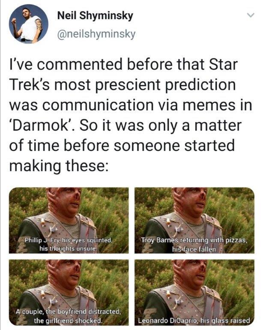263x330 pixels.
Task: Click caption line 'the girlfriend shocked.'
Action: (x=69, y=321)
